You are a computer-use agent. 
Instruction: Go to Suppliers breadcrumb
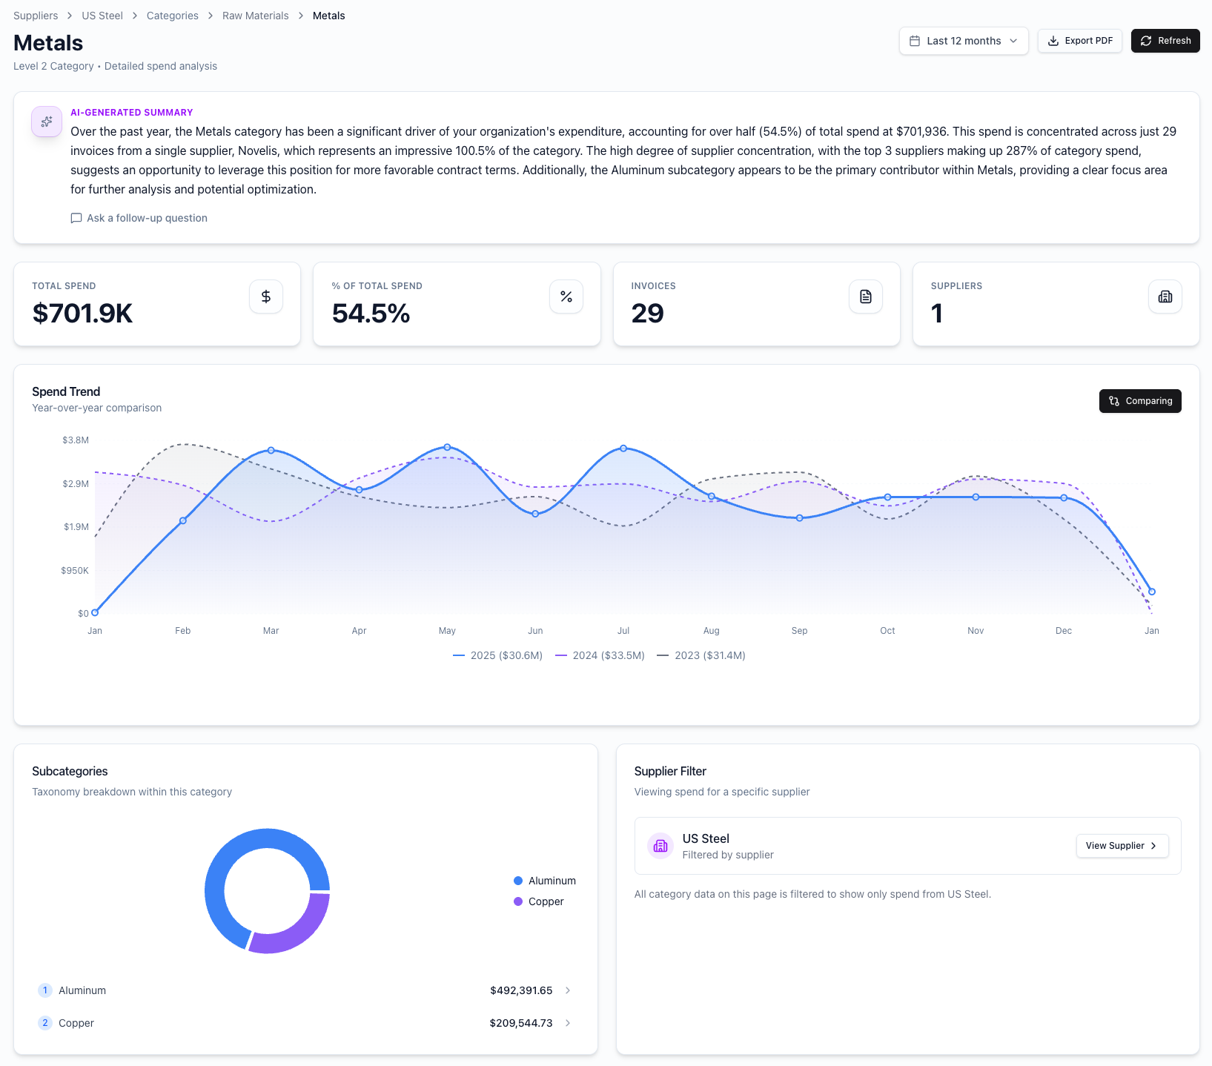tap(36, 16)
